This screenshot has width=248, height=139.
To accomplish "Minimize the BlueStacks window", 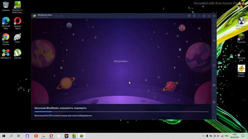I will click(x=199, y=16).
